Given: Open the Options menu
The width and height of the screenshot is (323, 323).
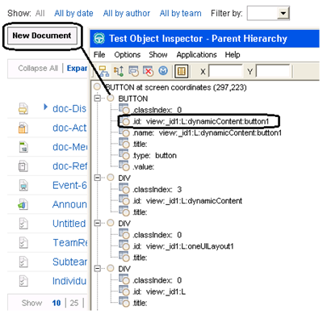Looking at the screenshot, I should pos(128,55).
